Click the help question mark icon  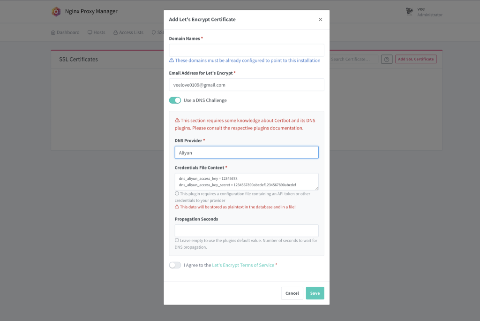[x=387, y=59]
